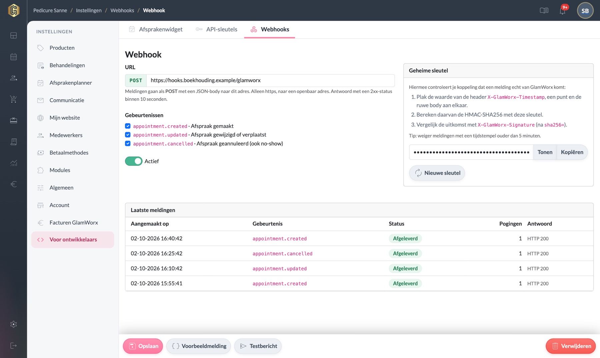
Task: Open Behandelingen in settings sidebar
Action: [73, 65]
